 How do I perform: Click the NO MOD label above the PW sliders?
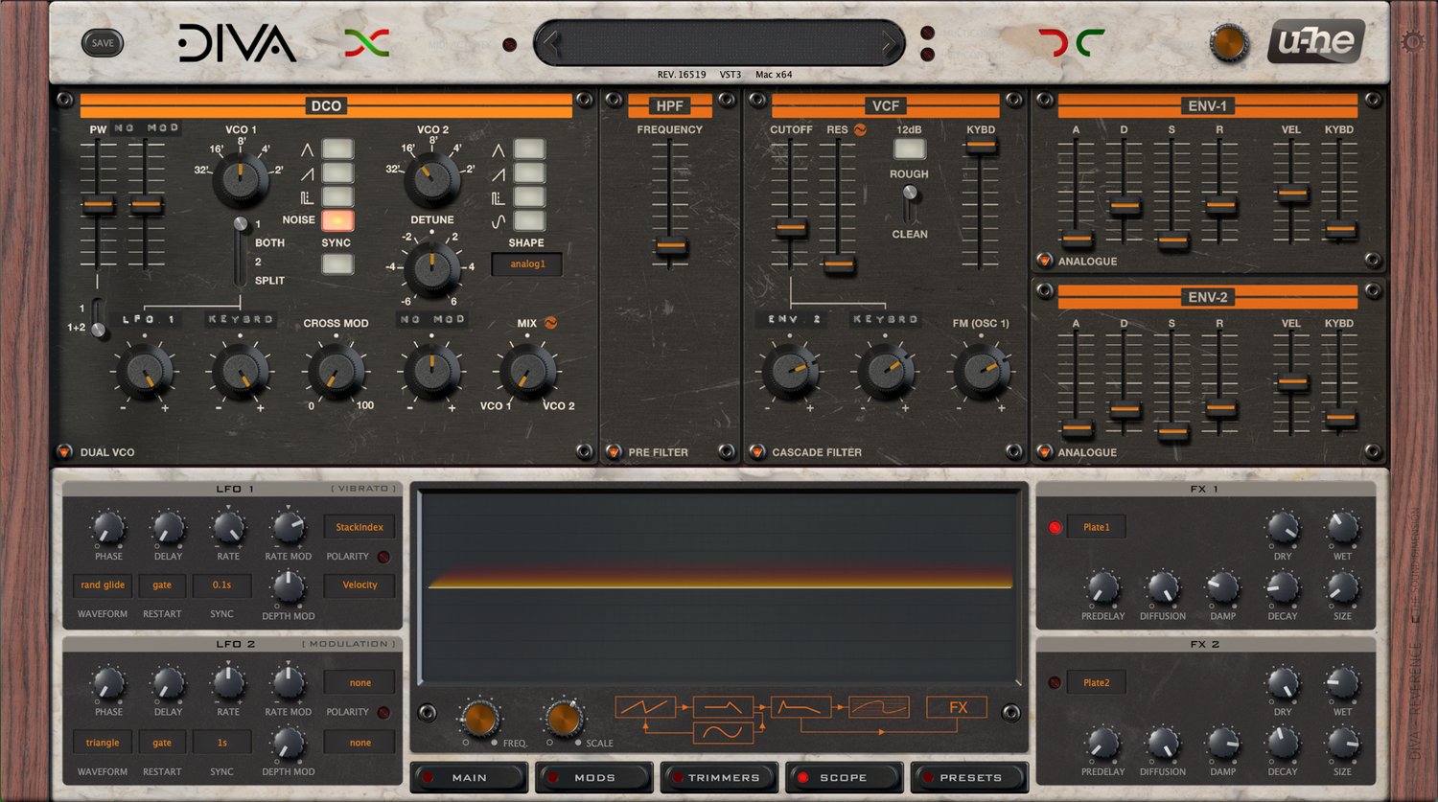(x=146, y=128)
